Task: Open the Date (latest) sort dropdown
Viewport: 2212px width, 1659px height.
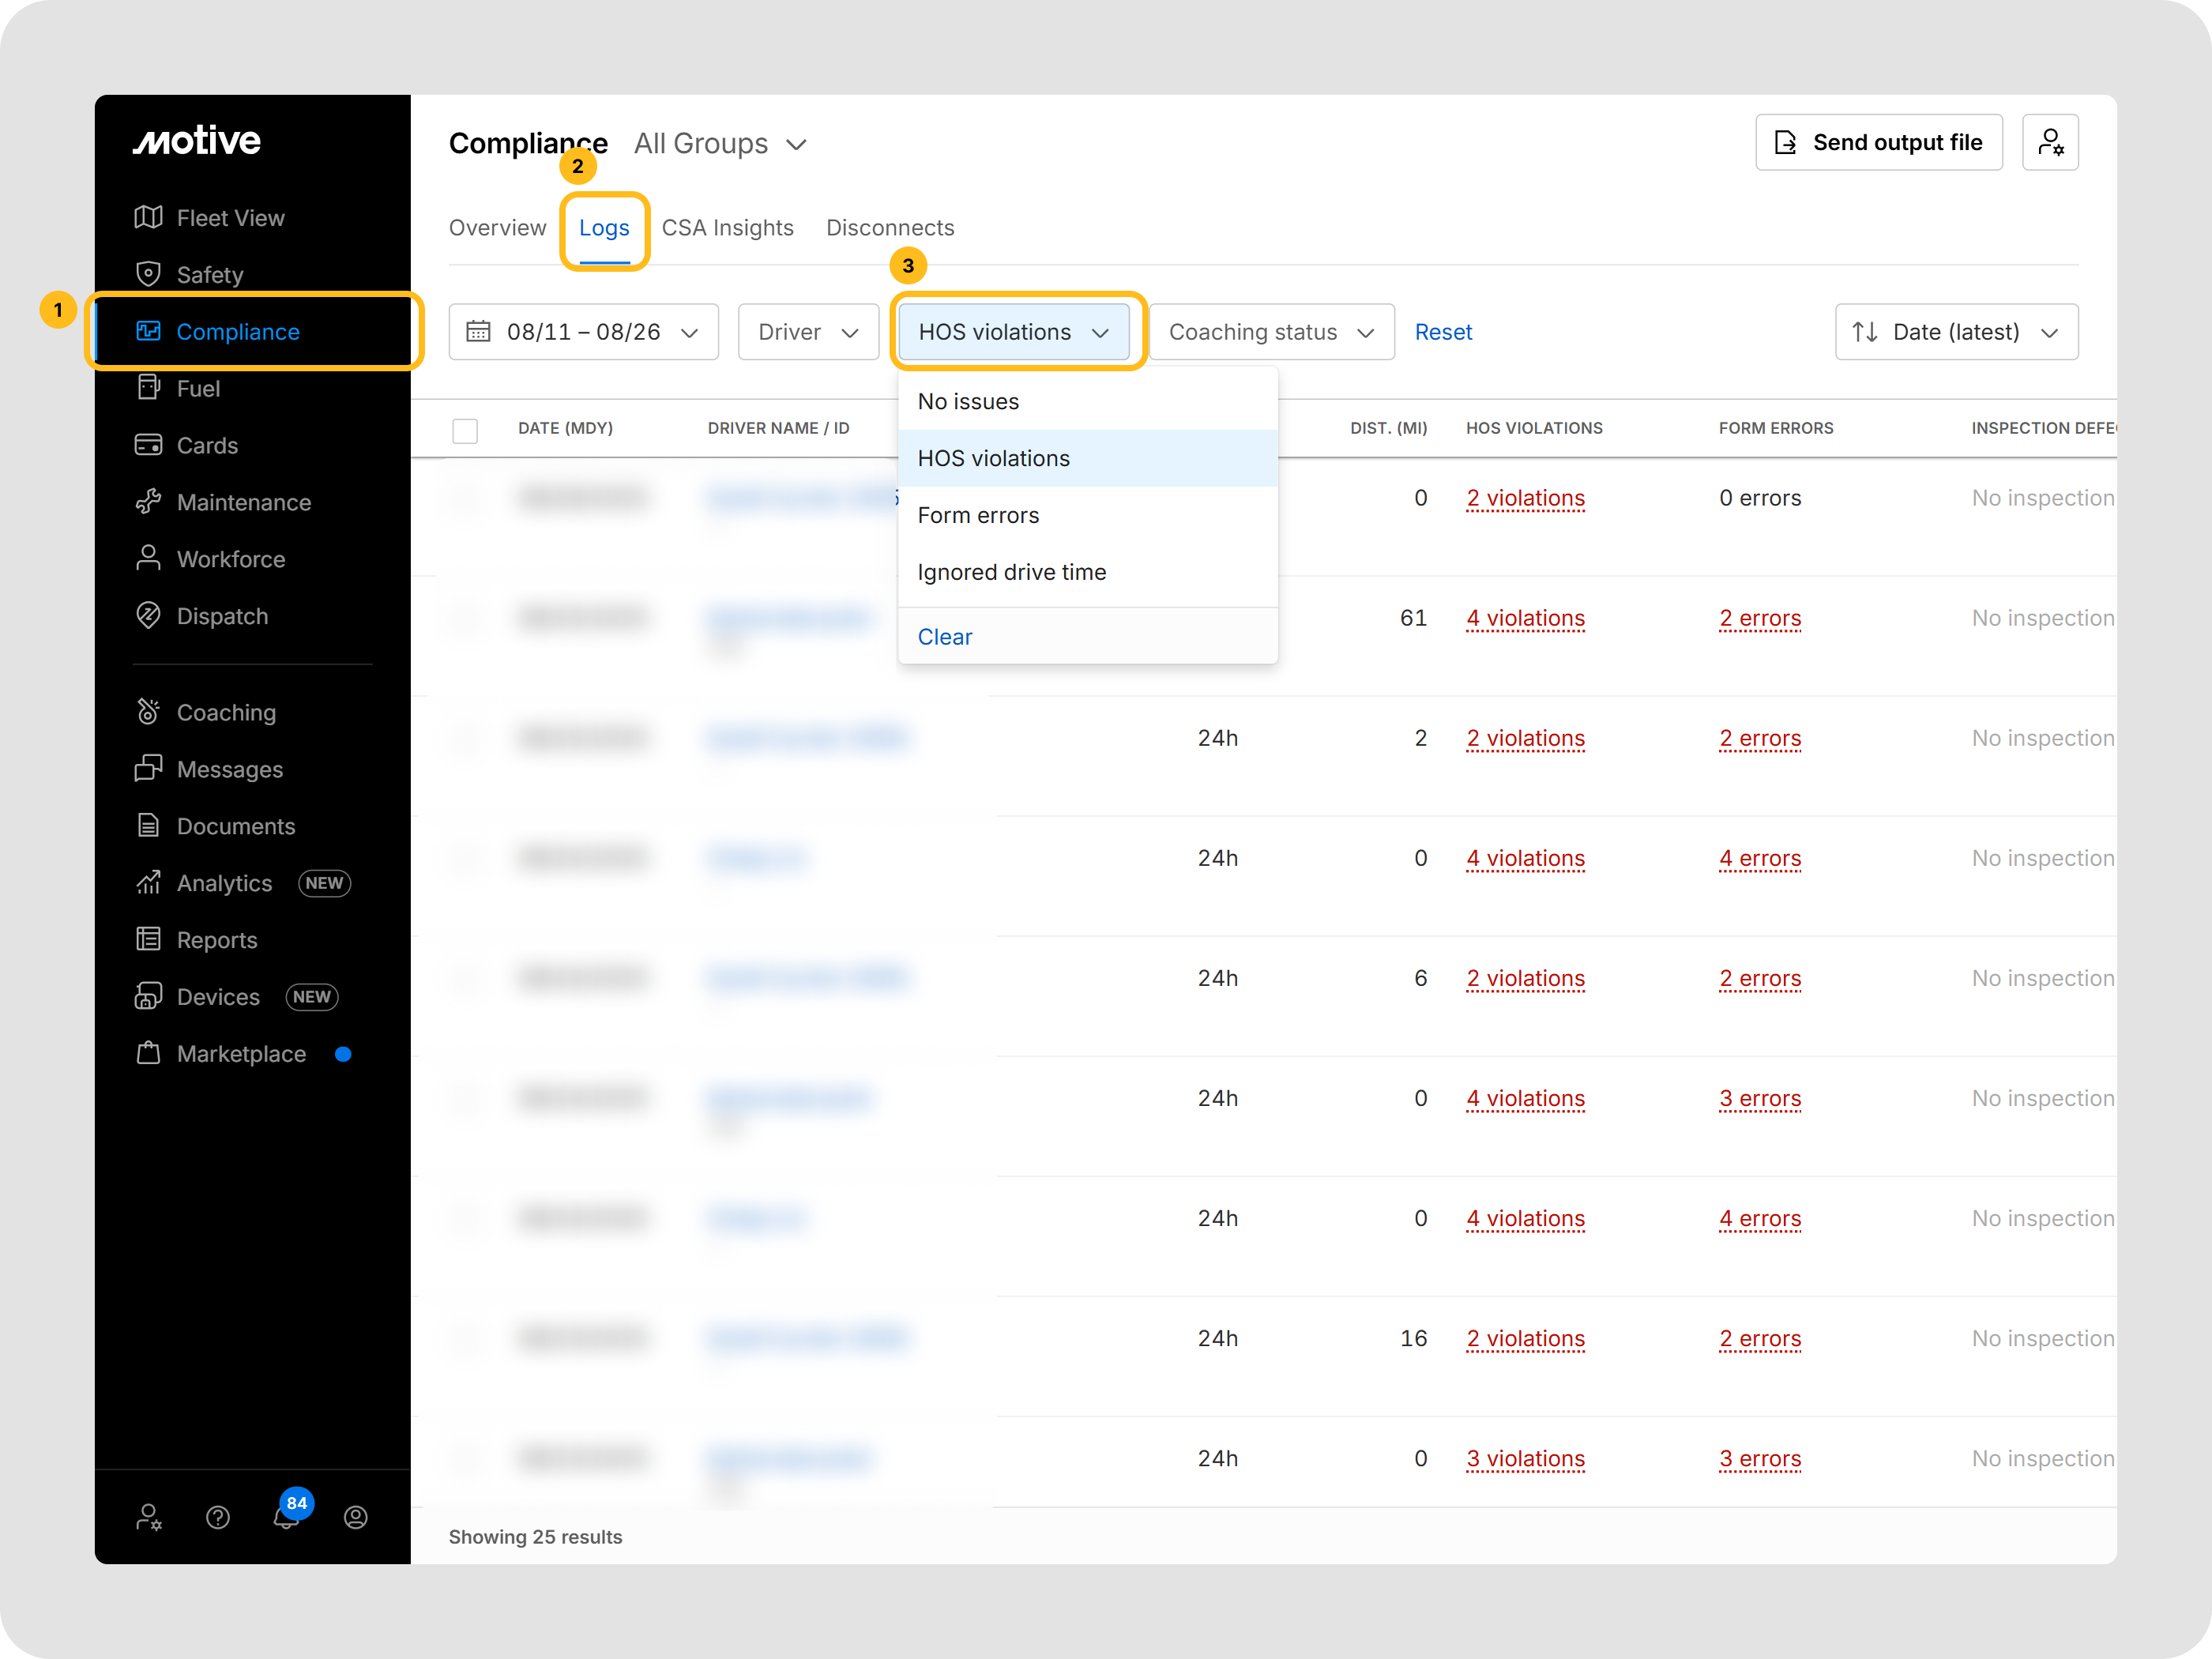Action: coord(1955,332)
